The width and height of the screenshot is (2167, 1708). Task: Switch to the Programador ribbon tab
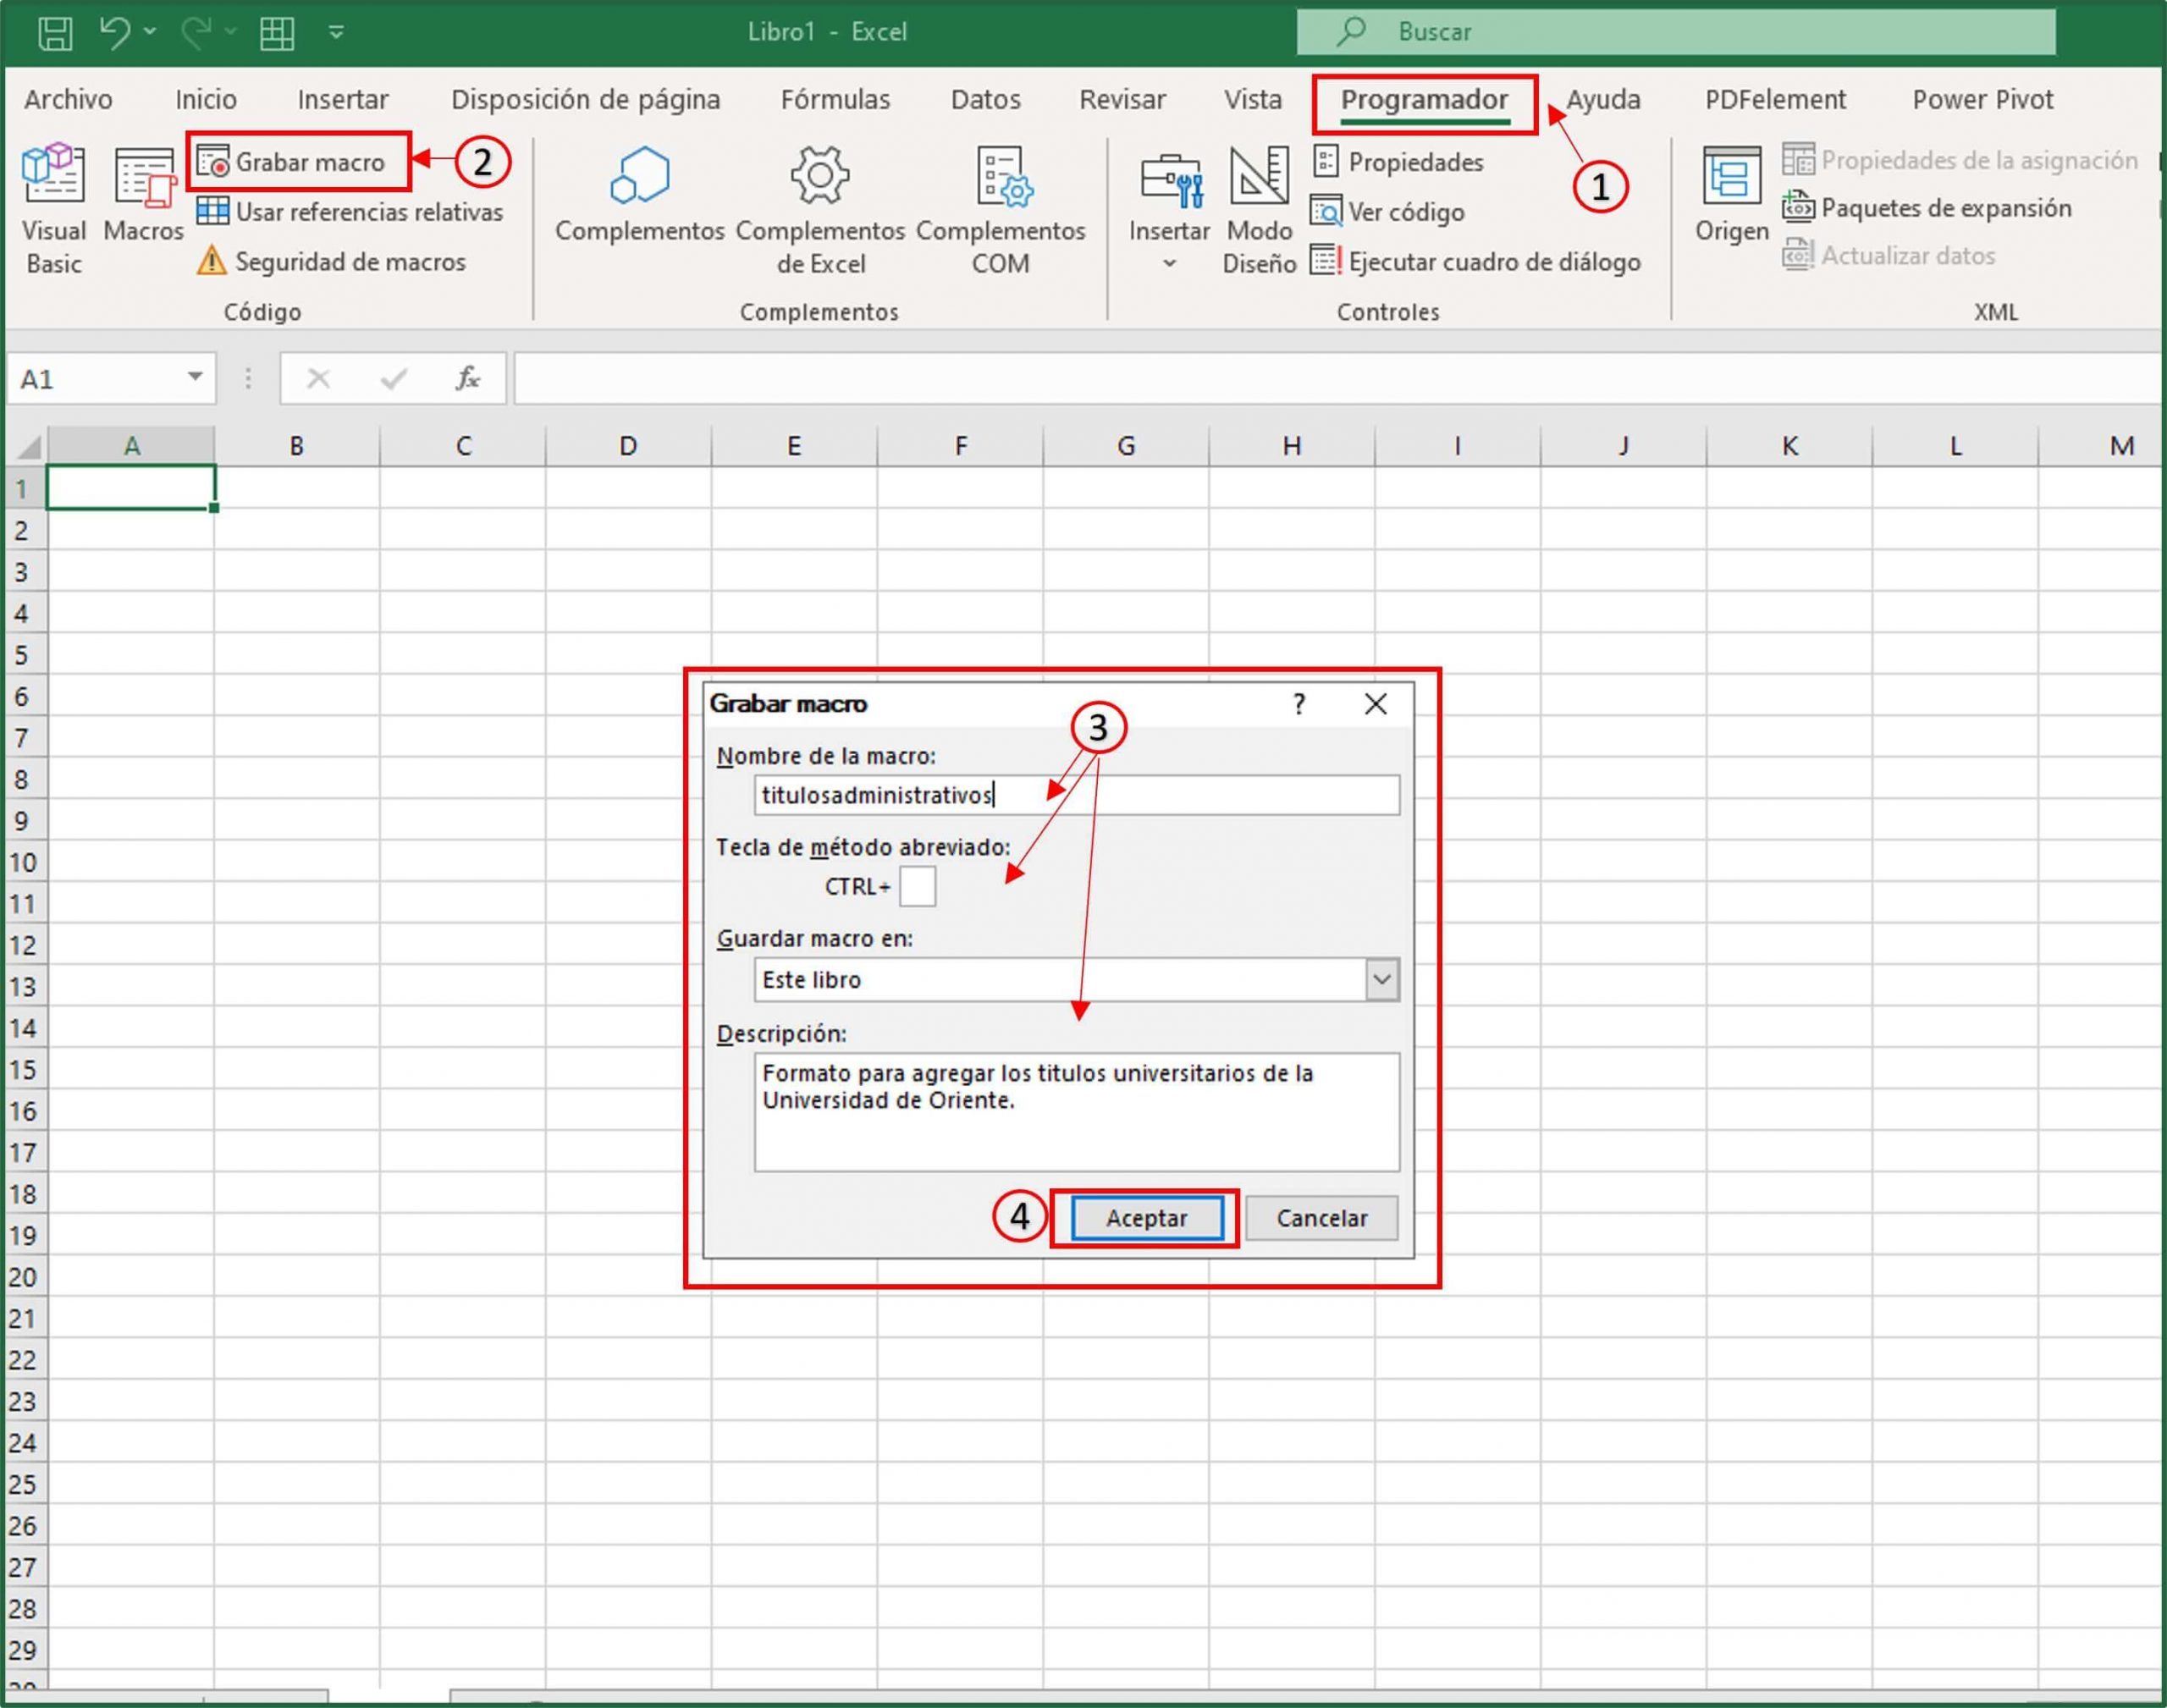pos(1424,100)
